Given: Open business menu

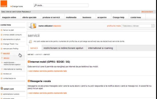Looking at the screenshot, I should 87,17.
